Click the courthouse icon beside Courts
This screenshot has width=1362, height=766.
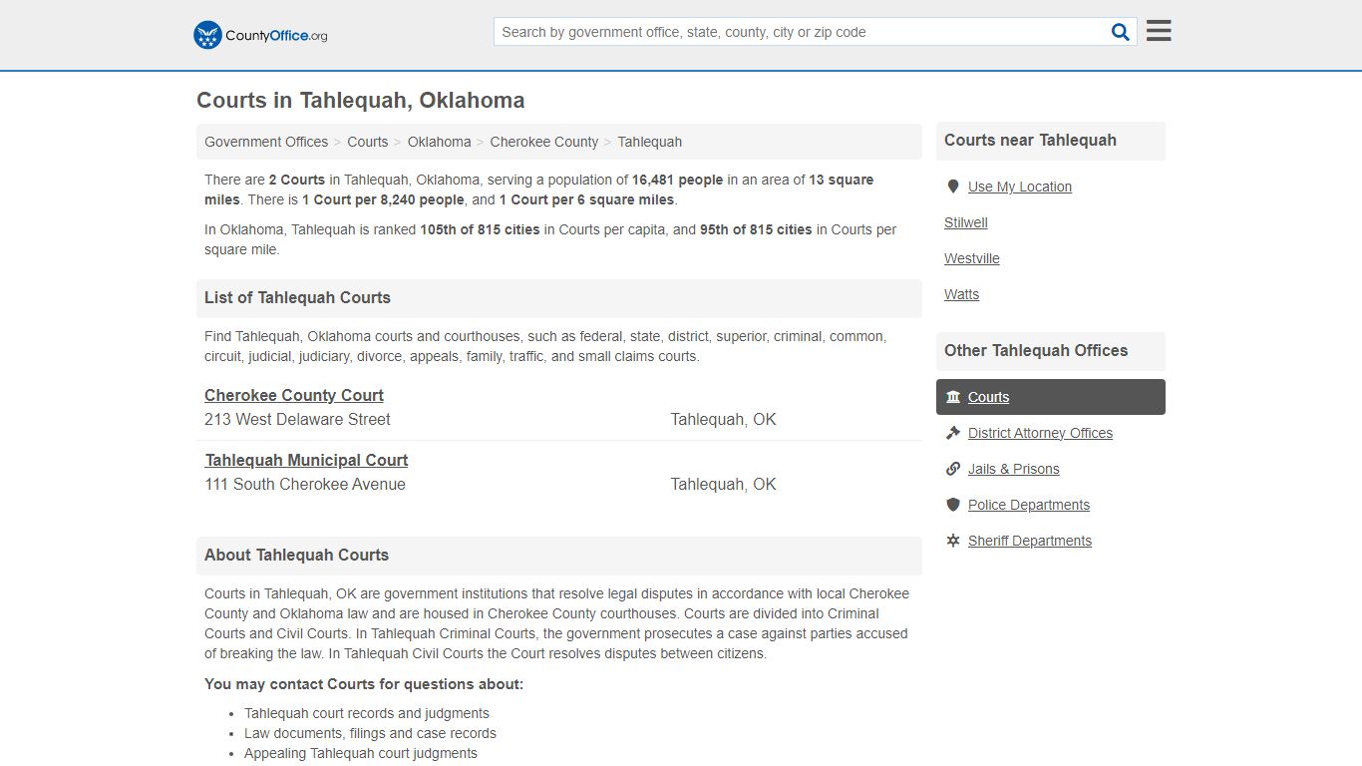pos(952,397)
